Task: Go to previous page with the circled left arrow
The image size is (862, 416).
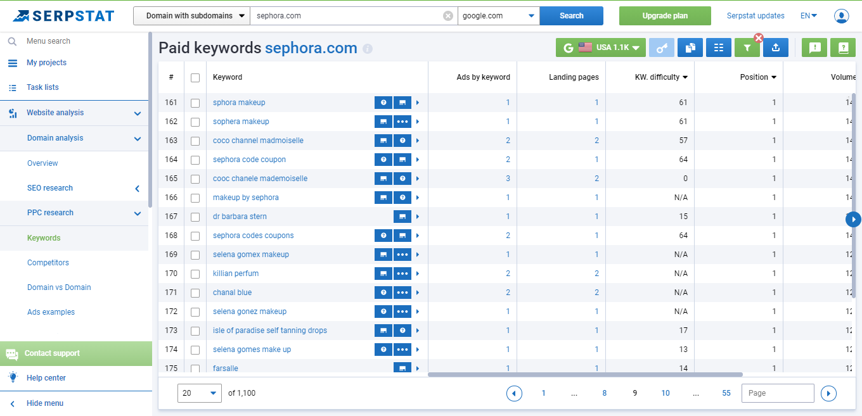Action: coord(514,393)
